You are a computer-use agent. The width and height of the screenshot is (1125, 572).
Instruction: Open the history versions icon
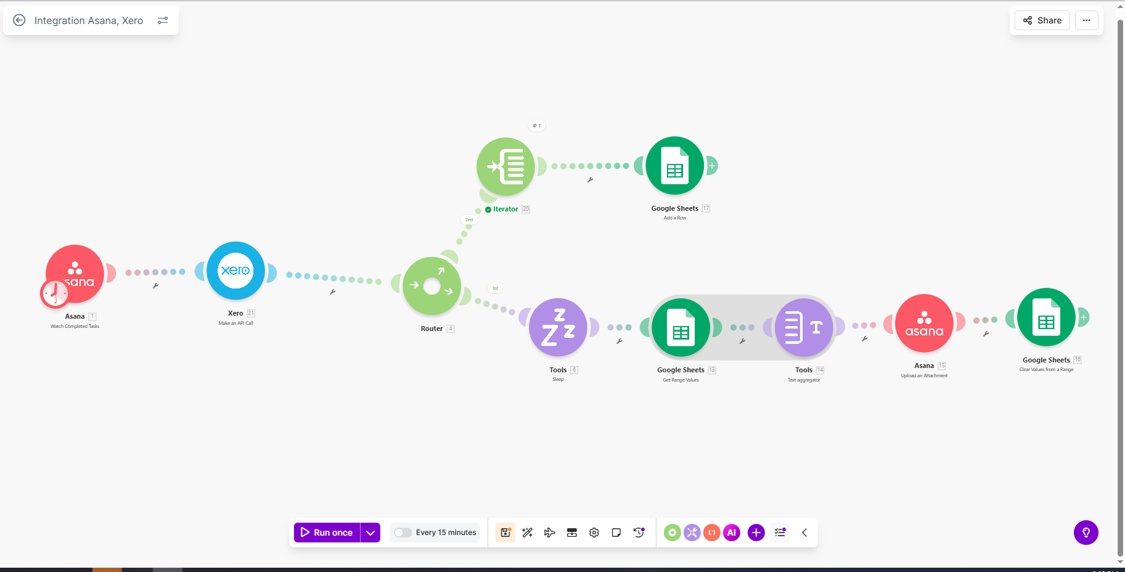point(639,533)
